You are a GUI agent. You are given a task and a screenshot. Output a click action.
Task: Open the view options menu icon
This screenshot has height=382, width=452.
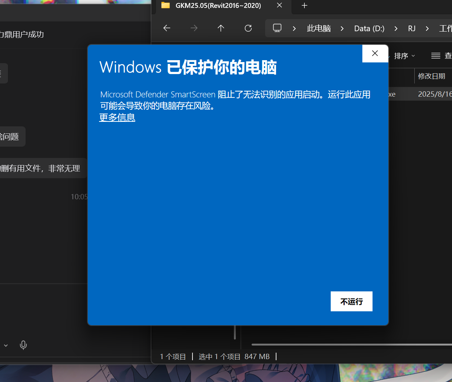tap(436, 56)
